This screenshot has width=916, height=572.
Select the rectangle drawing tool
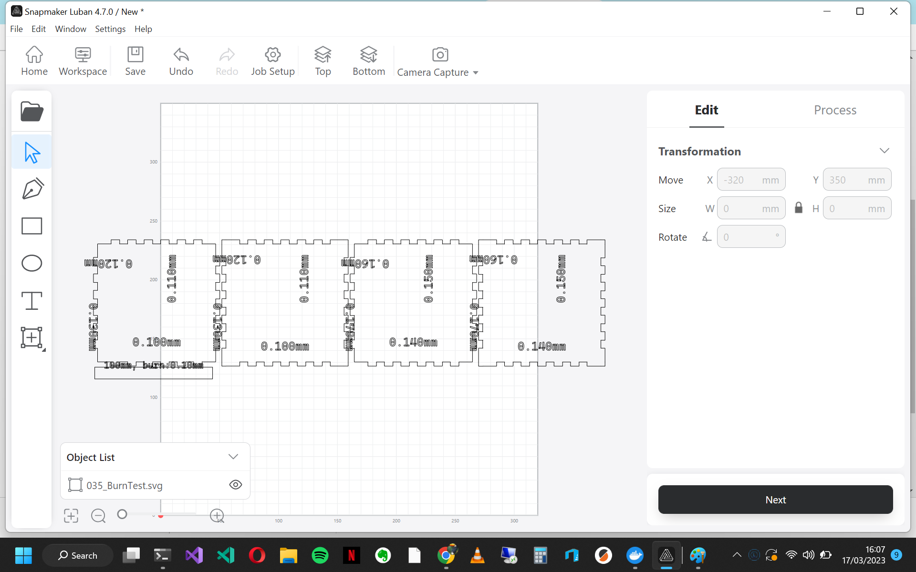pos(31,225)
